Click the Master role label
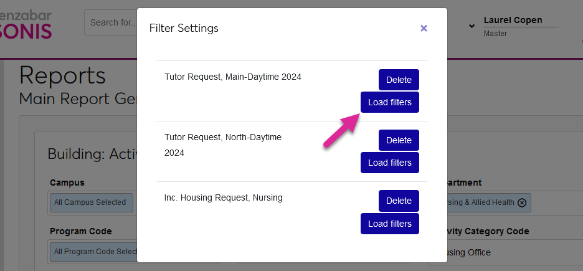583x271 pixels. pos(495,34)
